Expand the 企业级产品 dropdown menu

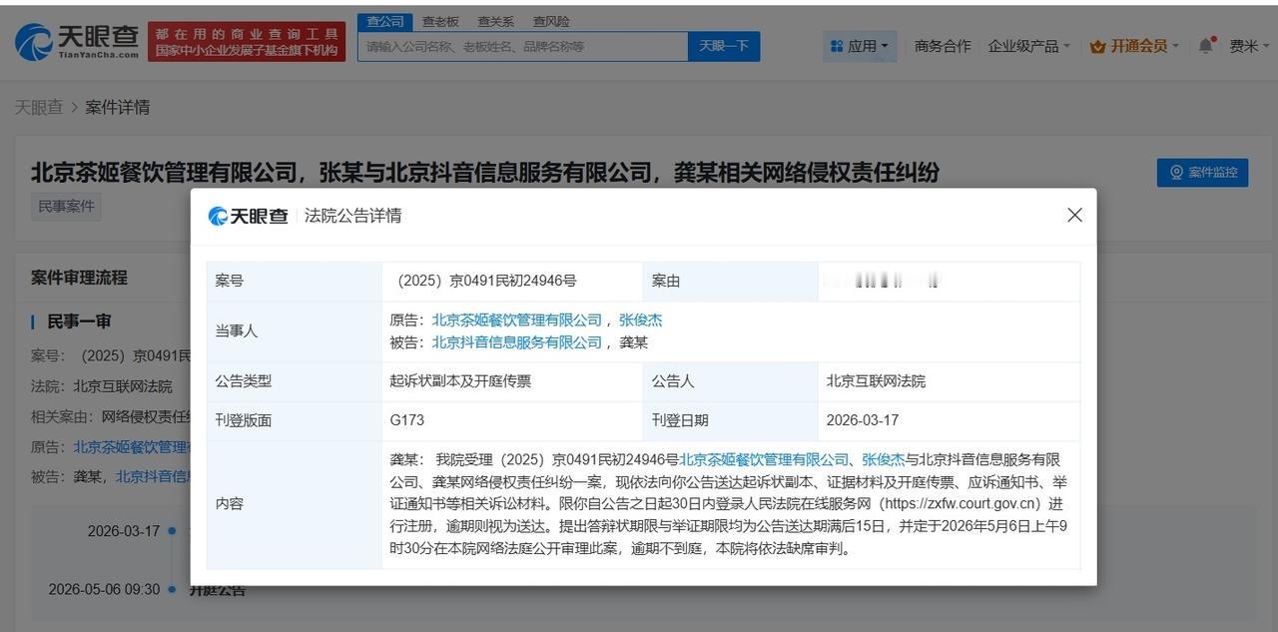[x=1024, y=45]
